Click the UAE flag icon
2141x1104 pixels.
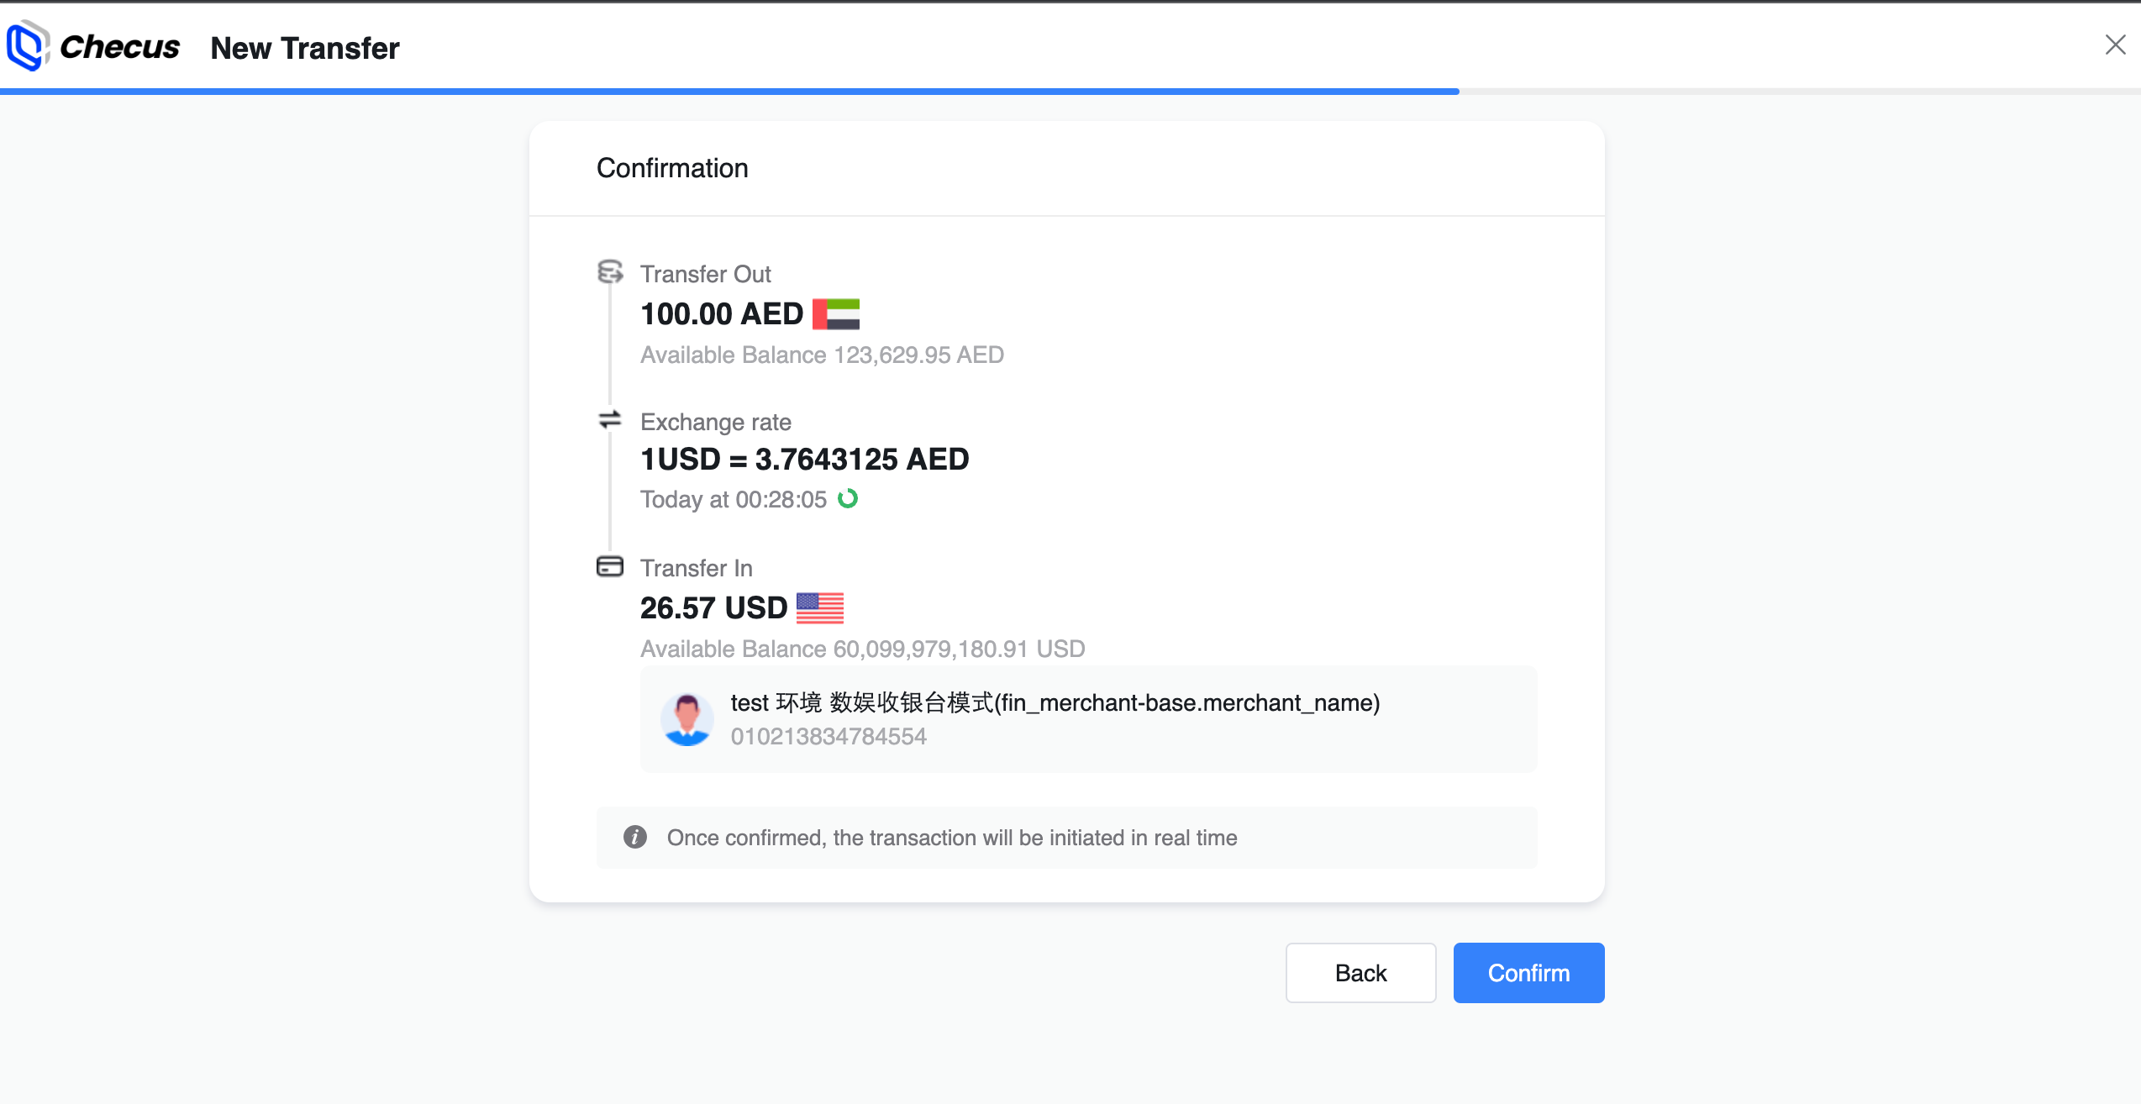click(836, 314)
